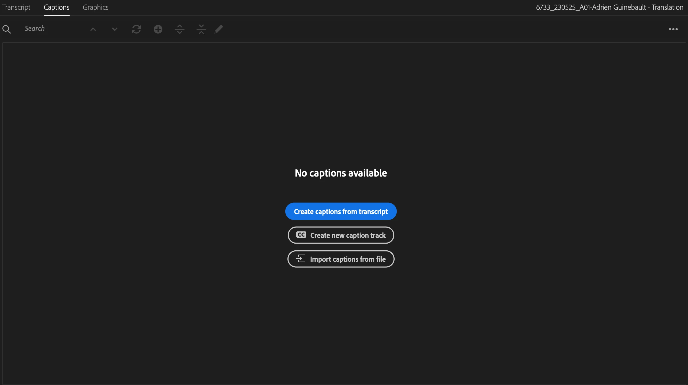688x385 pixels.
Task: Go to next search result chevron
Action: click(115, 29)
